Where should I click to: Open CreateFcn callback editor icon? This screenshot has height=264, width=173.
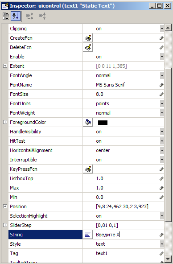click(88, 38)
